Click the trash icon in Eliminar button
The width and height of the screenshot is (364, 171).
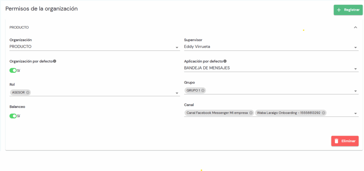coord(336,141)
